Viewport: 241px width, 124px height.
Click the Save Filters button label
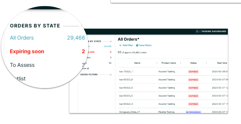click(x=145, y=45)
